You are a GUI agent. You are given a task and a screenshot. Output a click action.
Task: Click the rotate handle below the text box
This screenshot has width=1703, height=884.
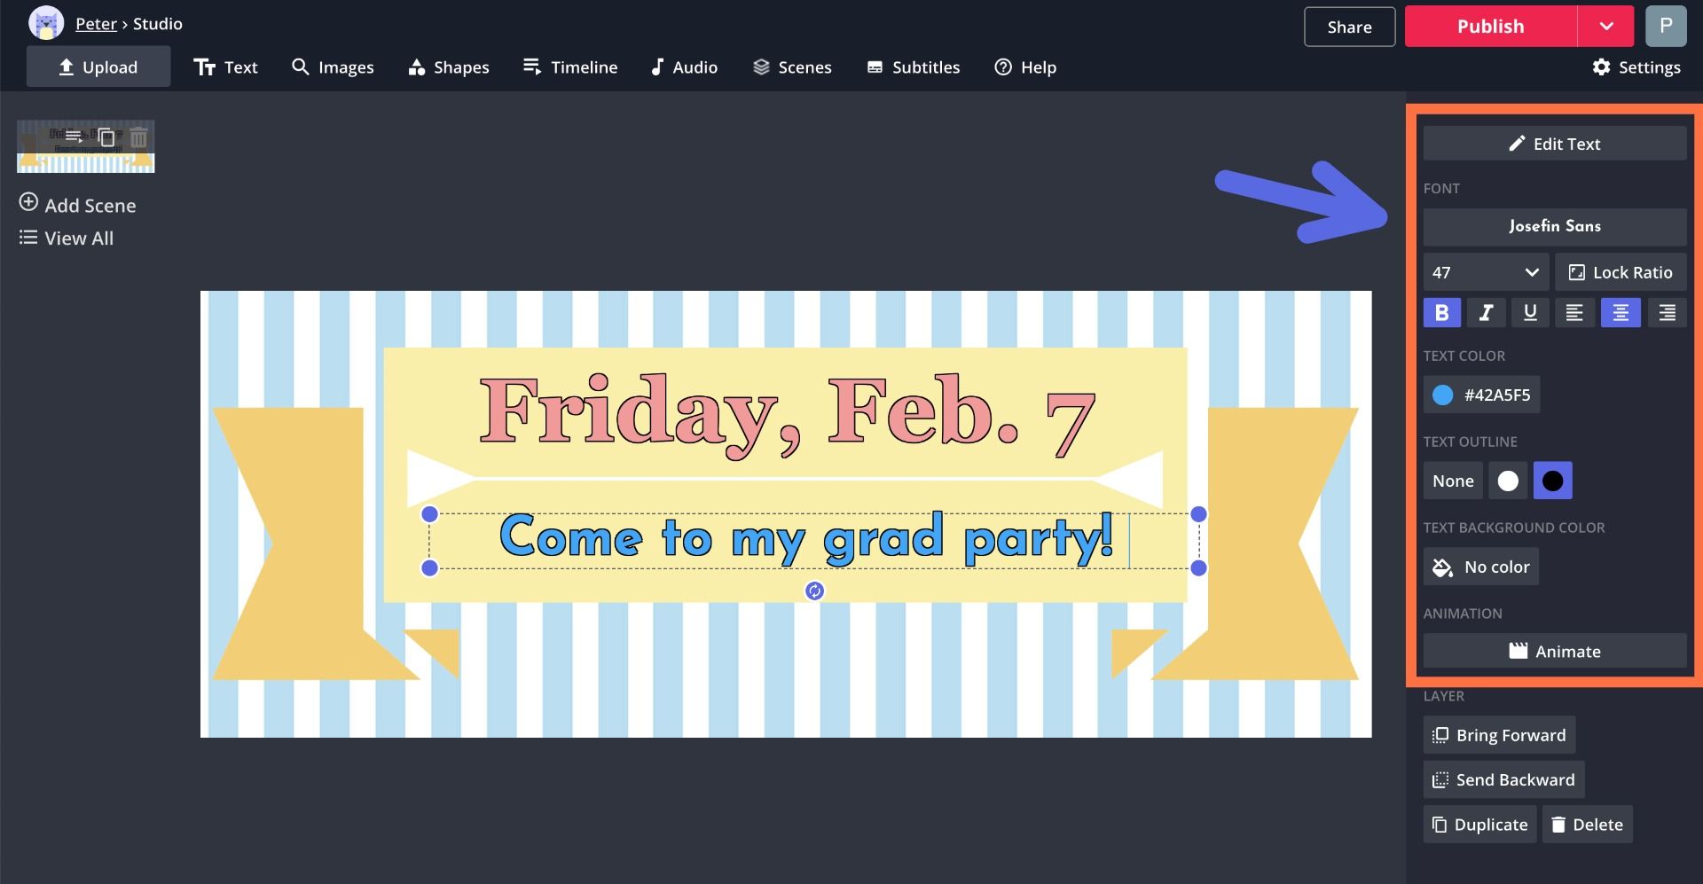pyautogui.click(x=814, y=591)
